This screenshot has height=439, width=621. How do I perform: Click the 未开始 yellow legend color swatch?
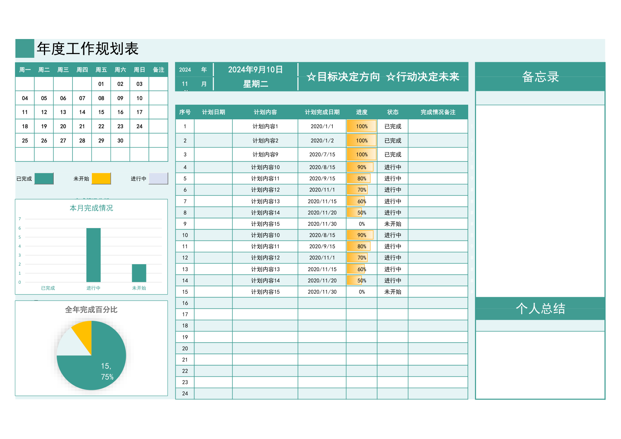click(x=101, y=179)
